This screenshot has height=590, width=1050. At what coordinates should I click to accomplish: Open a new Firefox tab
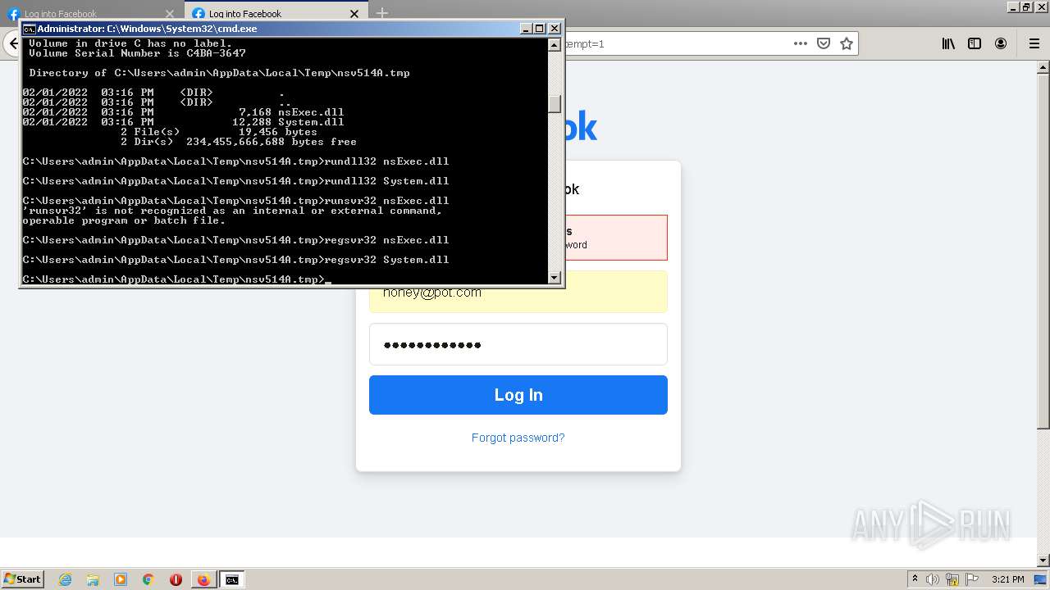coord(382,13)
